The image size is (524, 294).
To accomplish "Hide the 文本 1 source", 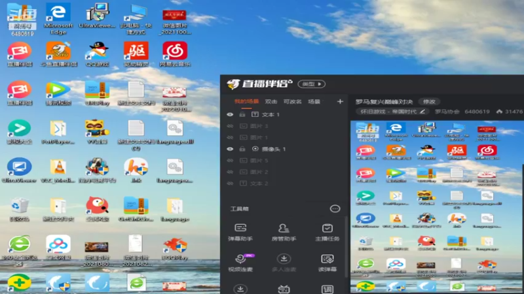I will coord(230,114).
